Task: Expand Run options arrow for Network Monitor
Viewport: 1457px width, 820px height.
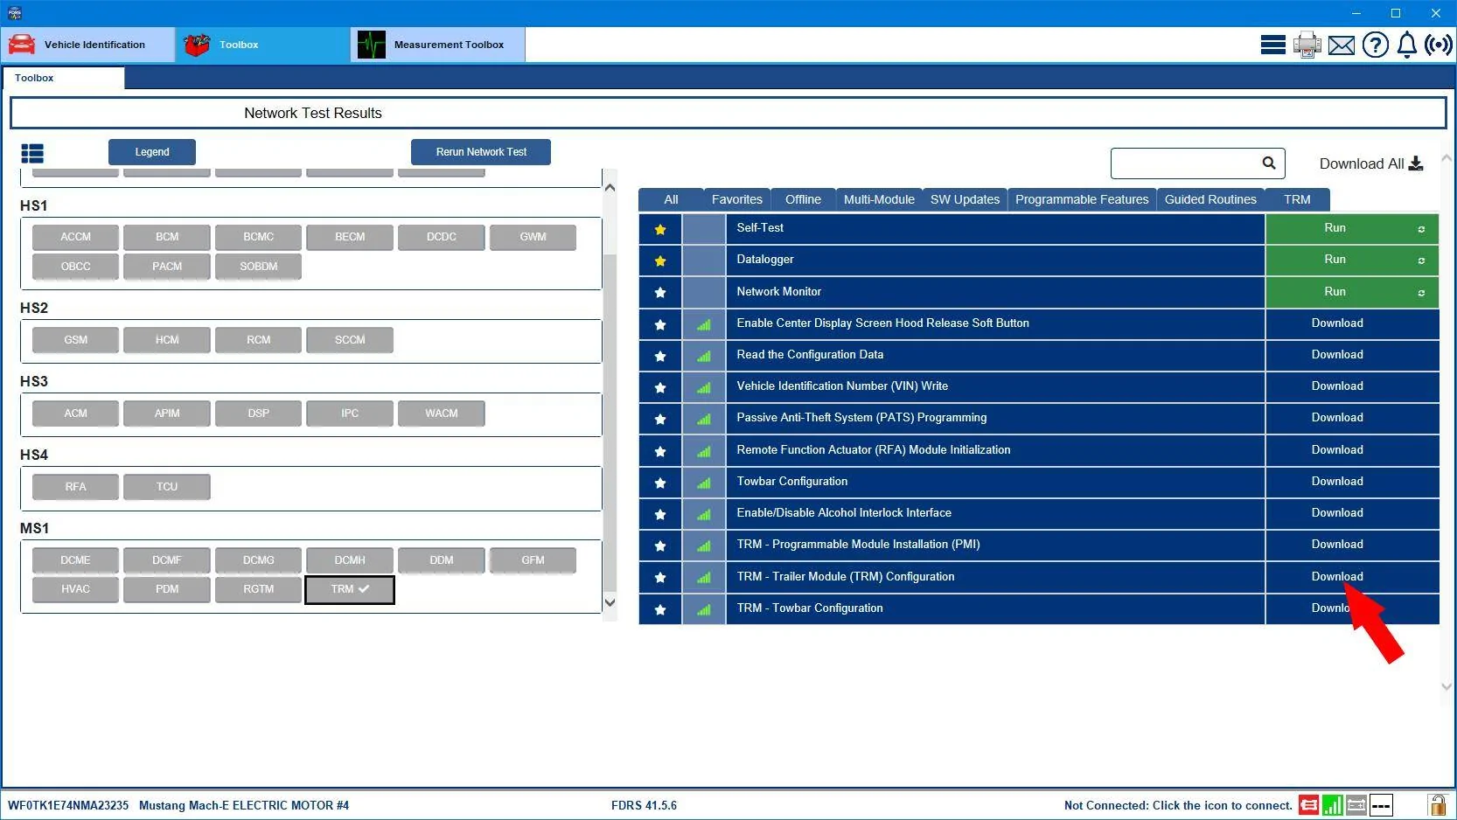Action: [1421, 293]
